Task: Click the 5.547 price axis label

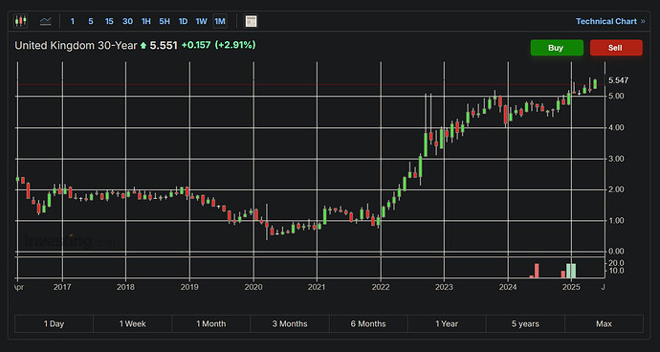Action: click(x=619, y=80)
